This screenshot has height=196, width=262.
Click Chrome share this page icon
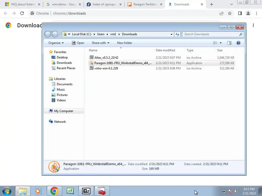(222, 13)
